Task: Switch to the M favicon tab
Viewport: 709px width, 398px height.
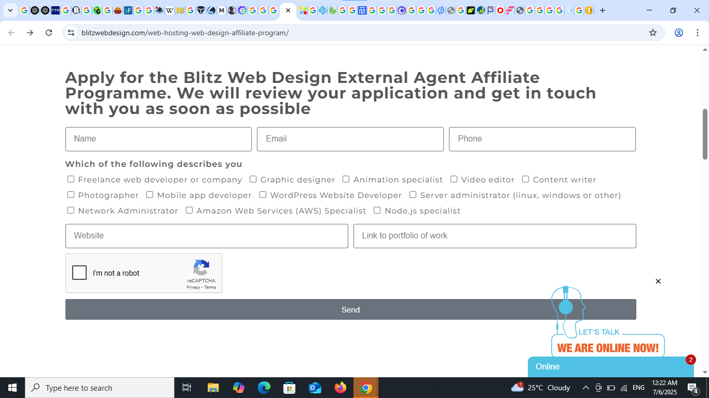Action: tap(222, 10)
